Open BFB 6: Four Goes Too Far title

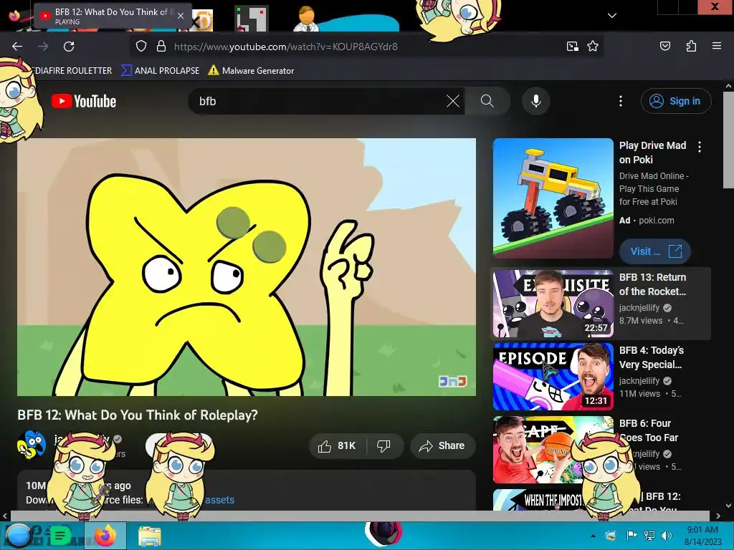coord(649,430)
